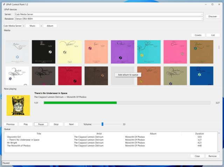Open the Renderer dropdown showing Denon DRA-900H

(109, 19)
